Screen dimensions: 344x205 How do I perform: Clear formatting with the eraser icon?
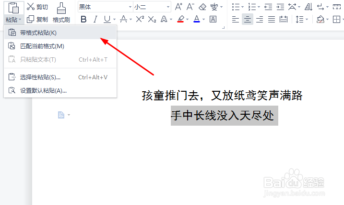pyautogui.click(x=202, y=7)
